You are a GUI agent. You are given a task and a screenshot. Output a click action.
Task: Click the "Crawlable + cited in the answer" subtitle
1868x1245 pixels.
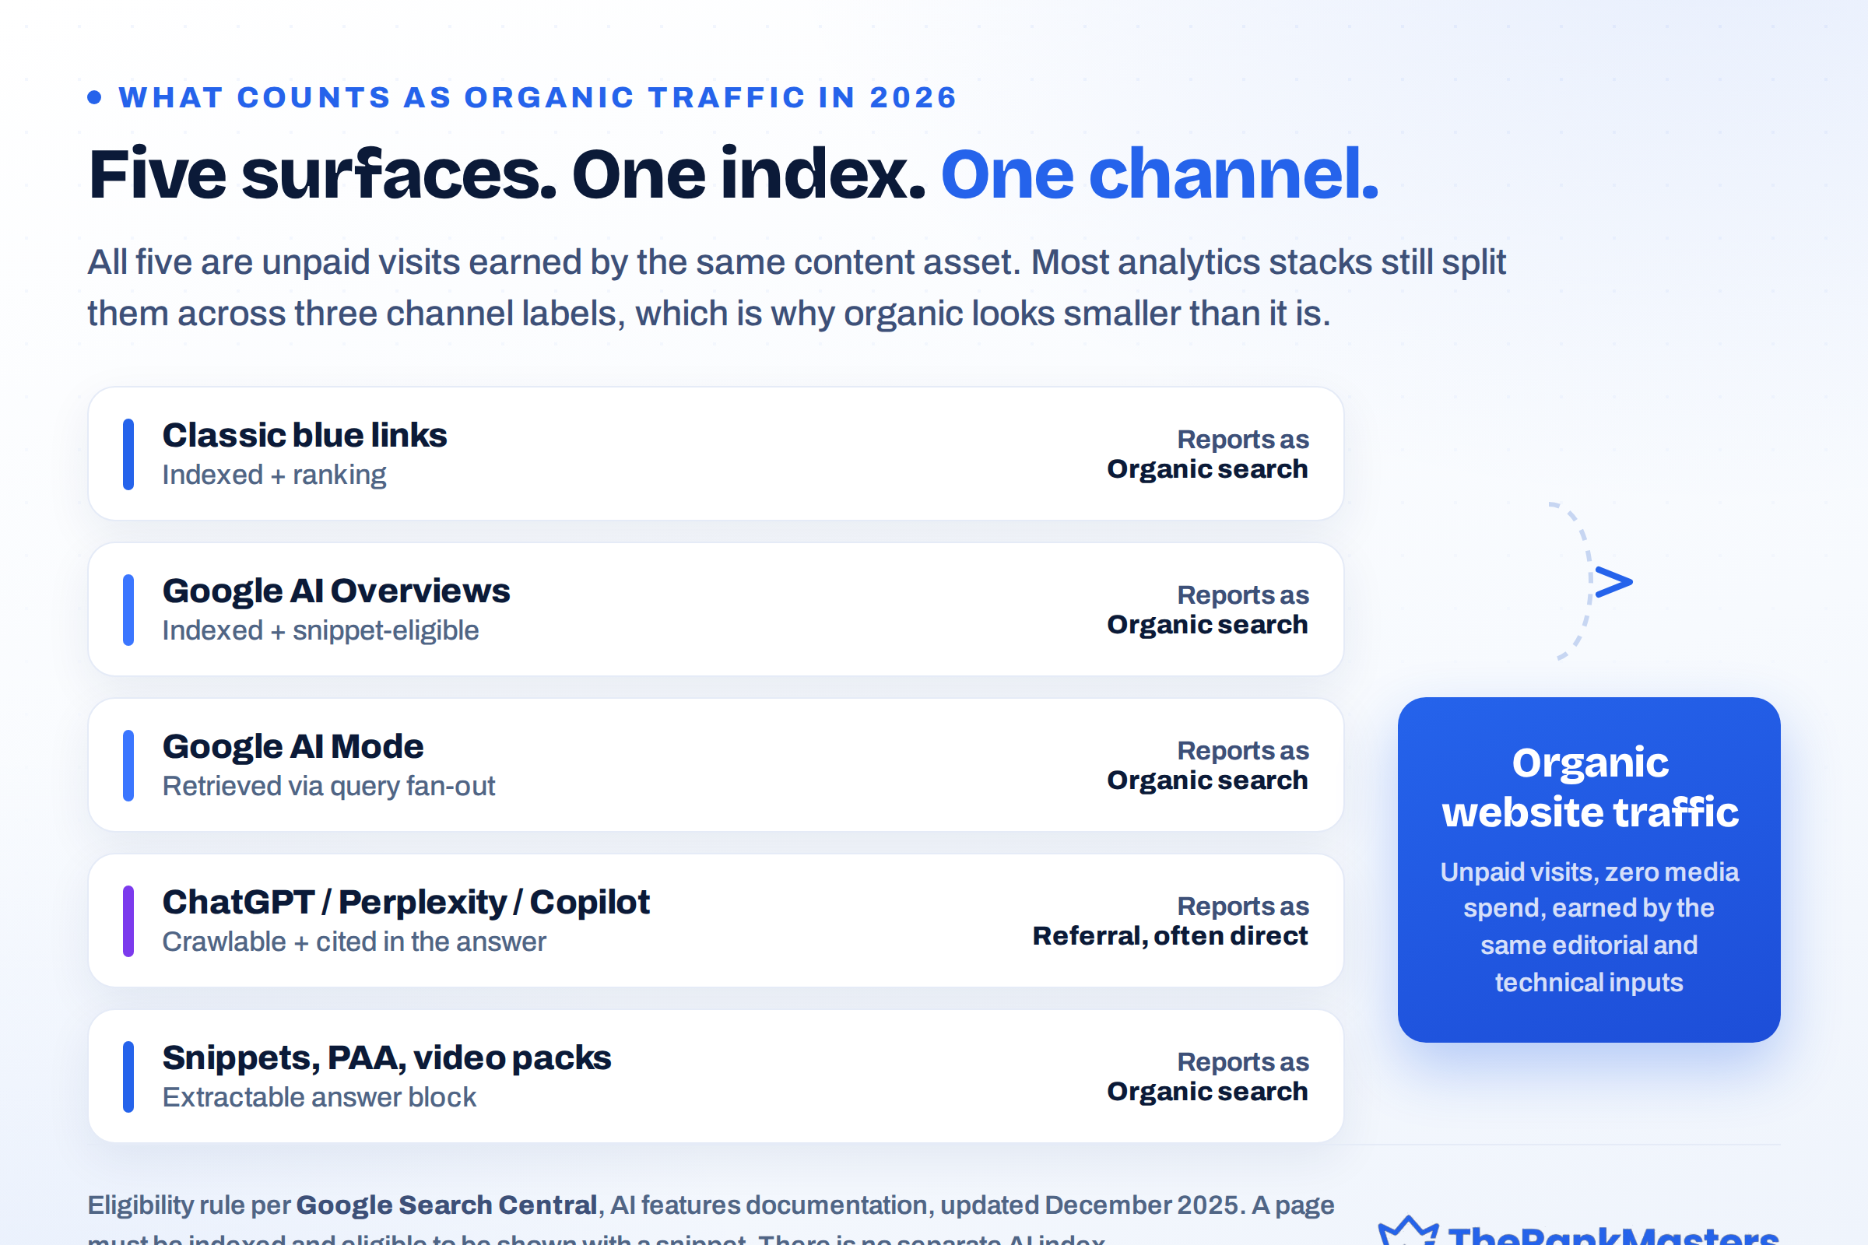pos(354,942)
